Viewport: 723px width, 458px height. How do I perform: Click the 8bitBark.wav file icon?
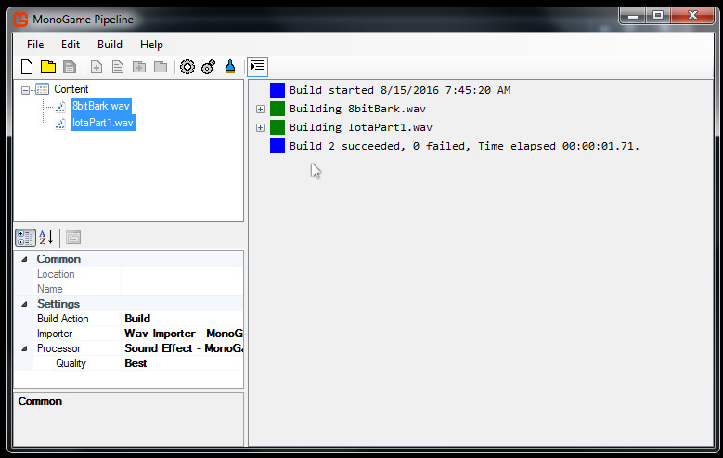click(60, 106)
